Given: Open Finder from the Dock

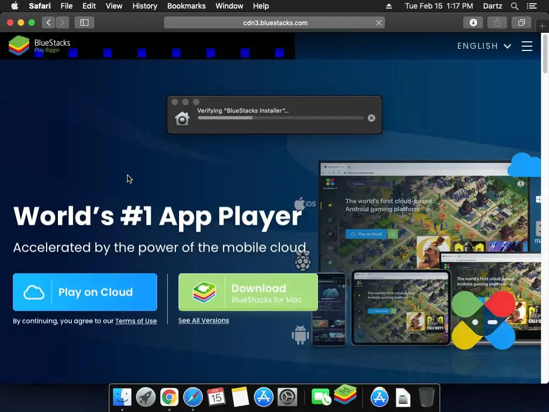Looking at the screenshot, I should pos(122,397).
